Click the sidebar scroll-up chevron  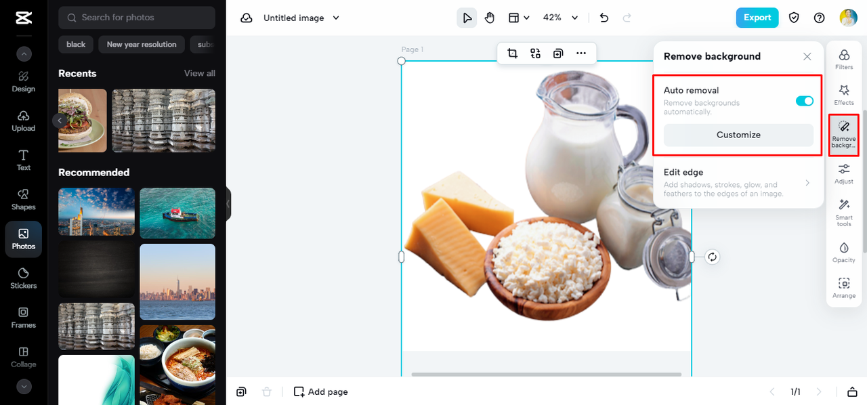(24, 54)
